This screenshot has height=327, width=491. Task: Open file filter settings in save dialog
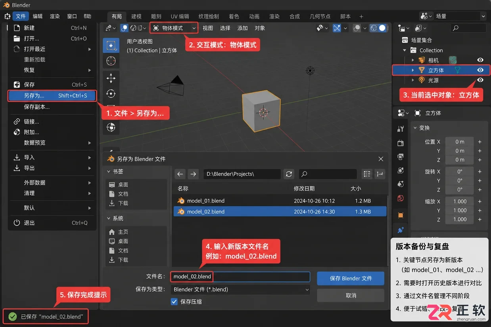coord(380,174)
